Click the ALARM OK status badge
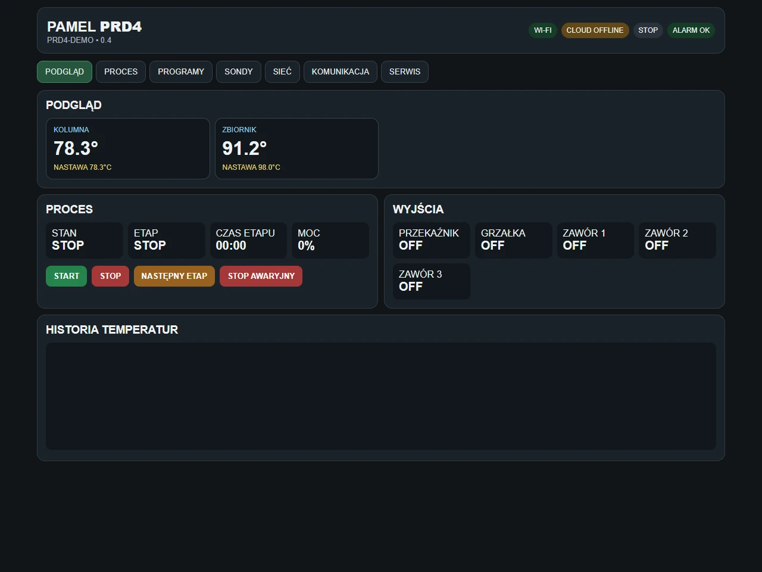762x572 pixels. coord(691,30)
